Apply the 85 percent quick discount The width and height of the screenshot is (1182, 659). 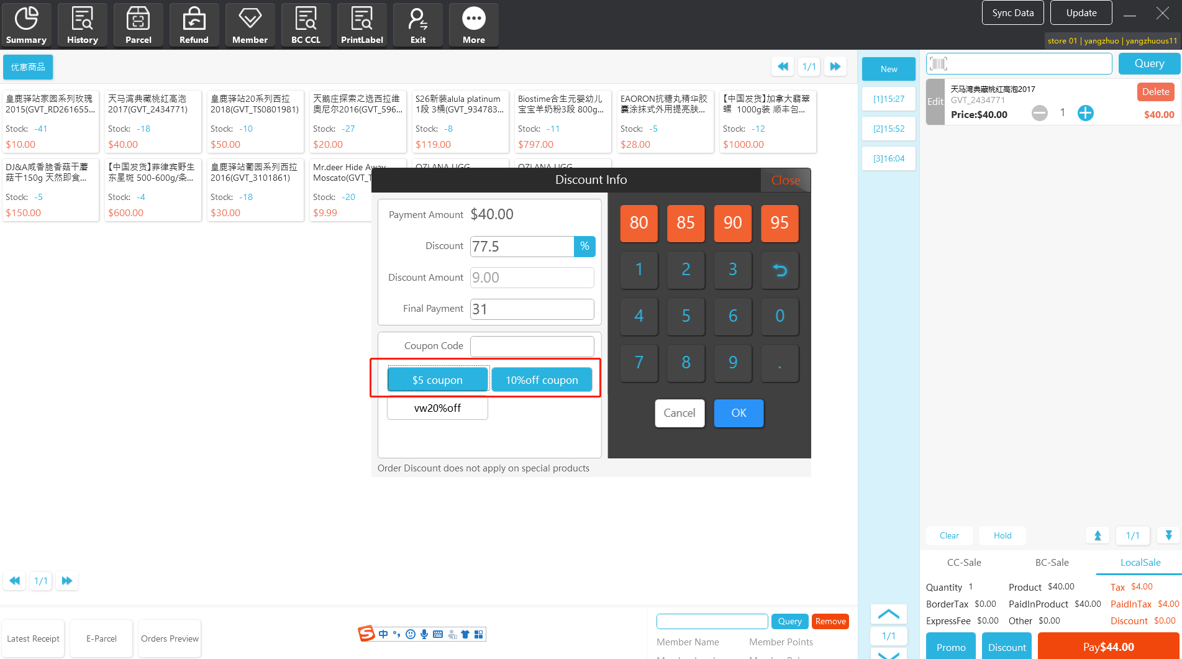[686, 223]
